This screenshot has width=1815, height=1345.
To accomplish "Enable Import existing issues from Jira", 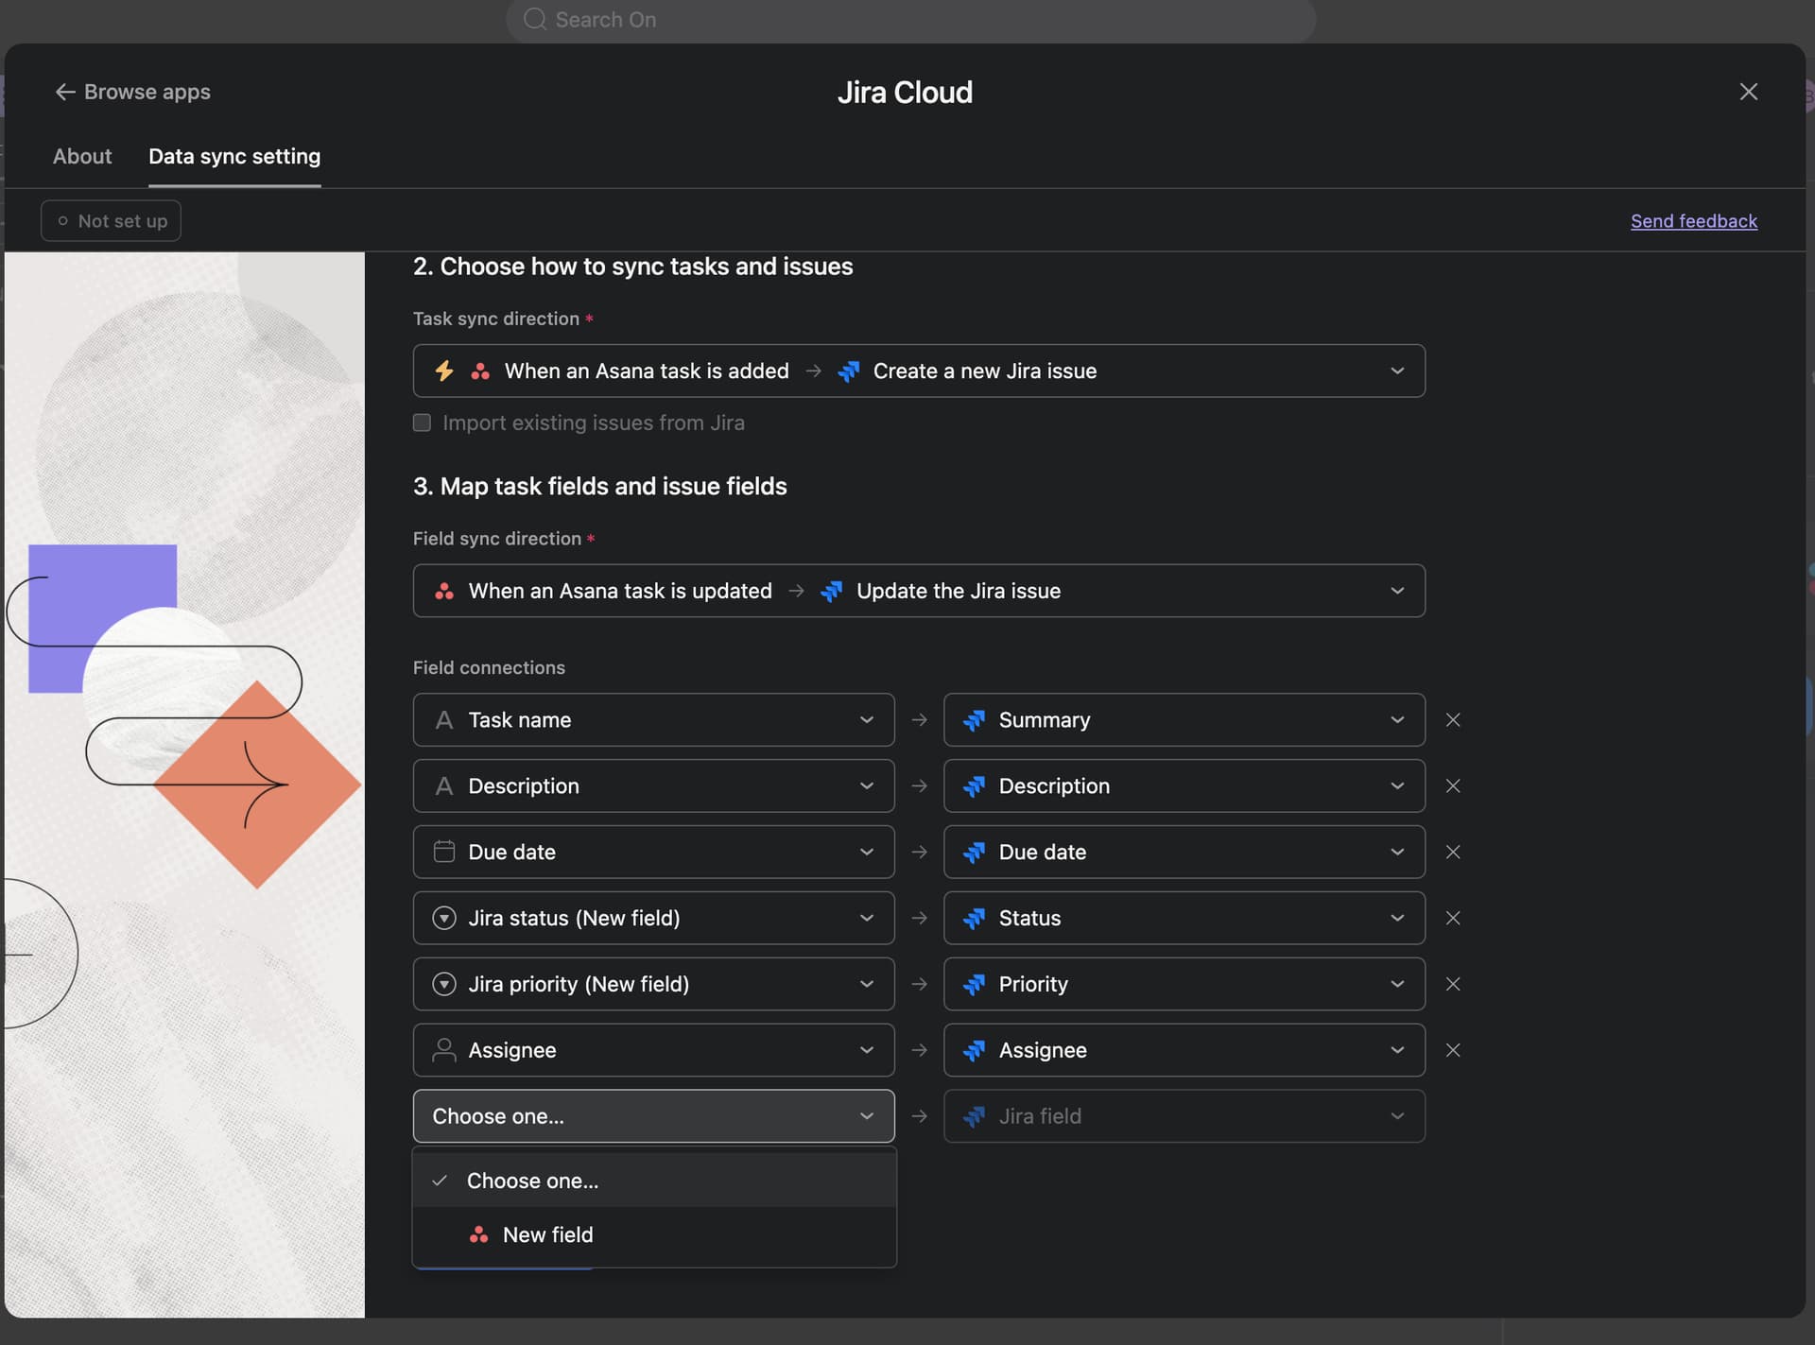I will coord(422,422).
